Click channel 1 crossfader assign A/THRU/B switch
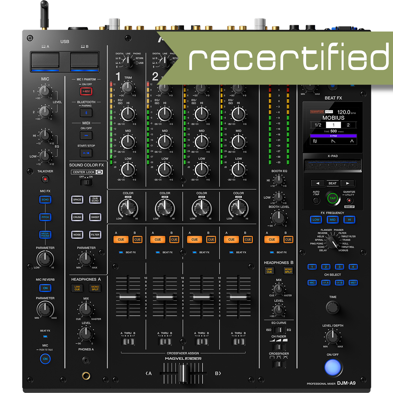The image size is (393, 393). point(128,341)
